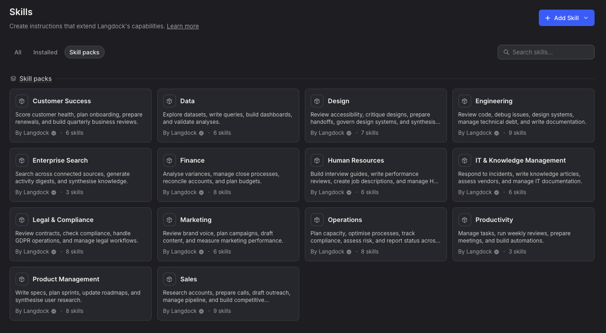This screenshot has height=333, width=606.
Task: Click the magnifier icon in search field
Action: pyautogui.click(x=506, y=52)
